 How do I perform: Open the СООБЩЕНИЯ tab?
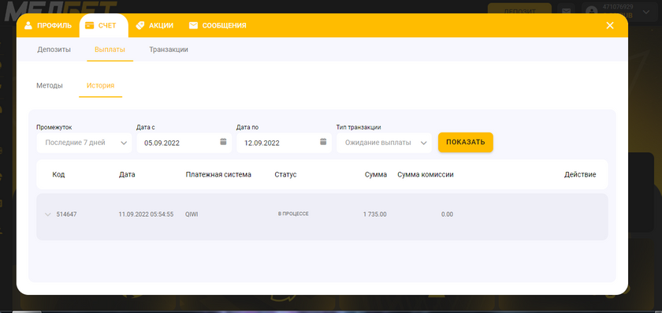coord(218,25)
